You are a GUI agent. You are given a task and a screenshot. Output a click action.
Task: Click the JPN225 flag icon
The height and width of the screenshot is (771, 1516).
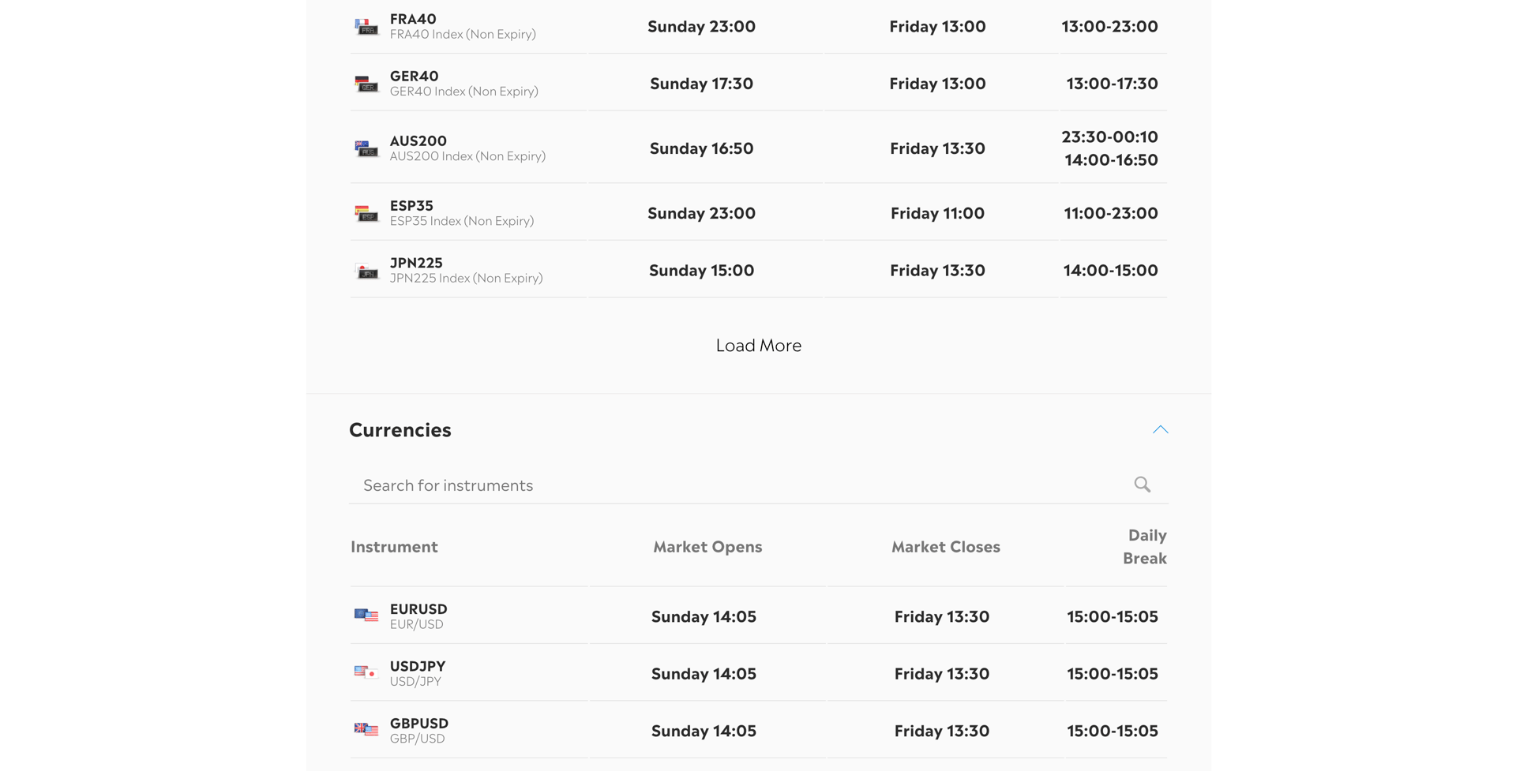tap(366, 271)
